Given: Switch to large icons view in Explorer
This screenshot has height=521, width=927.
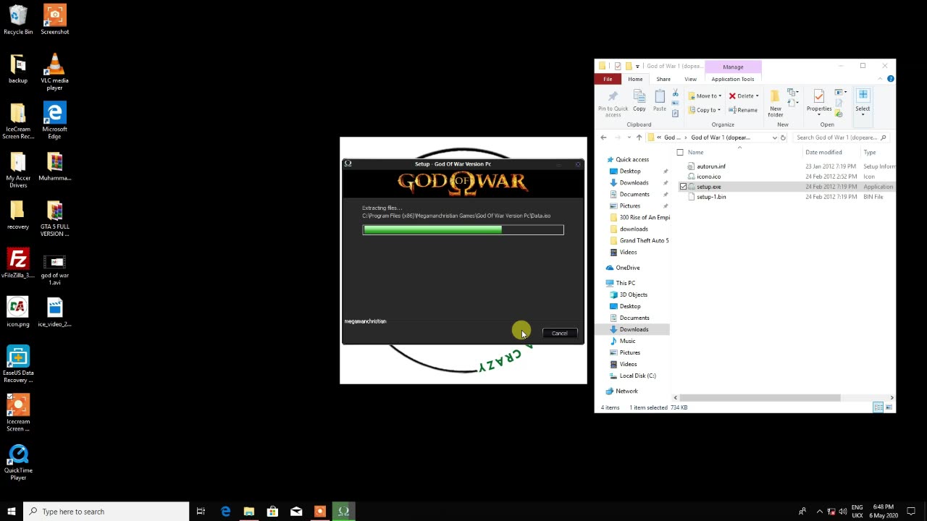Looking at the screenshot, I should tap(889, 407).
